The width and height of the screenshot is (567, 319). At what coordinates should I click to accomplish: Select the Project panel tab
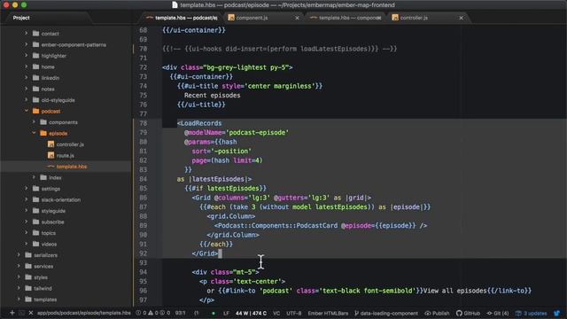tap(21, 18)
